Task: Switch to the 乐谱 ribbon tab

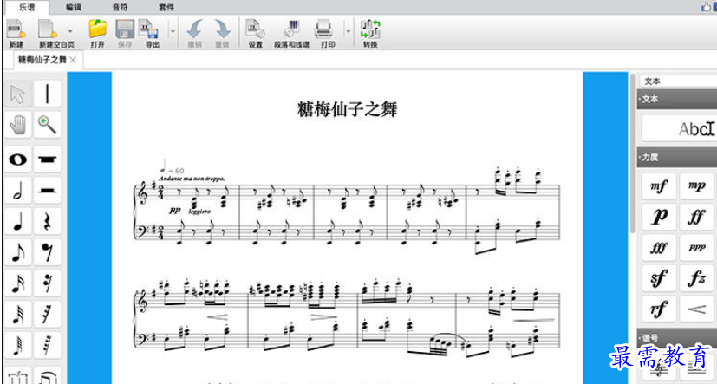Action: tap(27, 7)
